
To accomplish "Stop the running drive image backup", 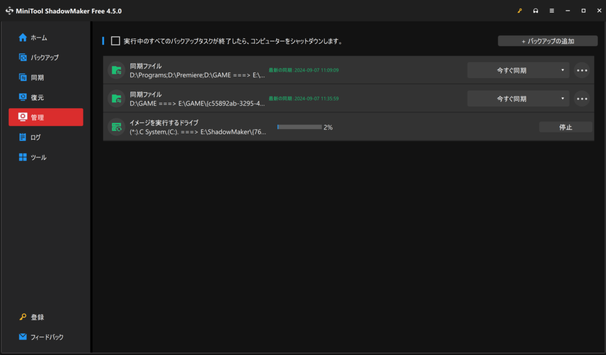I will click(565, 127).
